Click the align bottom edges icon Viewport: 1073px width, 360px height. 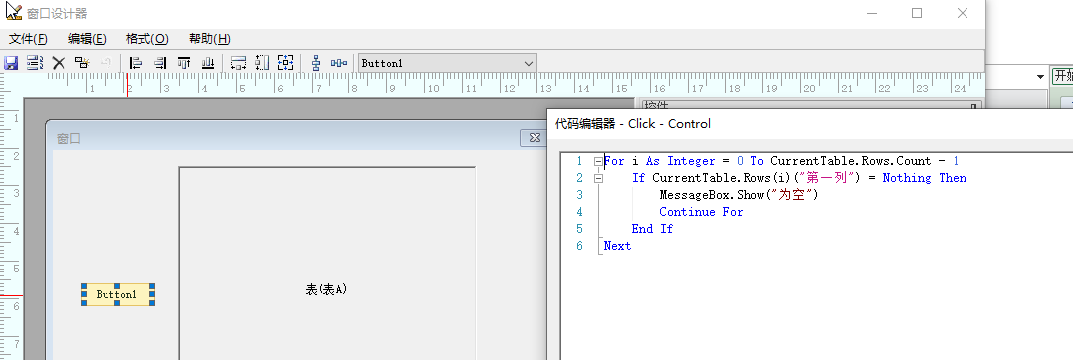click(208, 63)
